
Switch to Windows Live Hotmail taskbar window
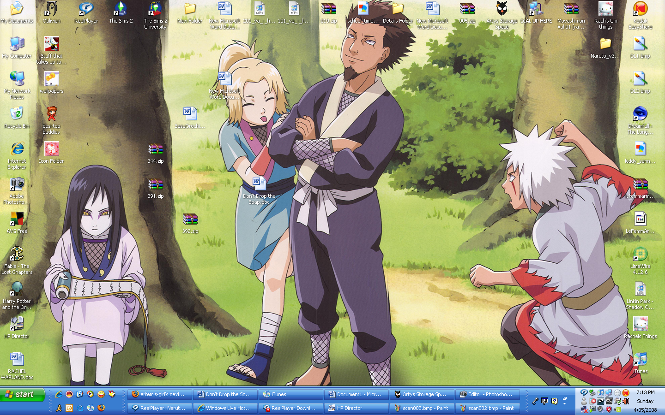[225, 408]
